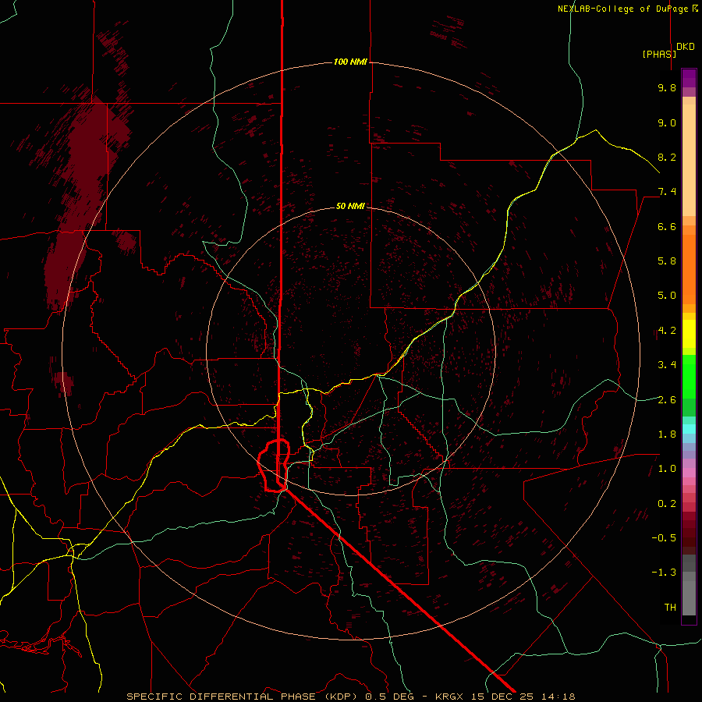Click the cyan segment of the colorbar
The width and height of the screenshot is (702, 702).
(x=689, y=429)
